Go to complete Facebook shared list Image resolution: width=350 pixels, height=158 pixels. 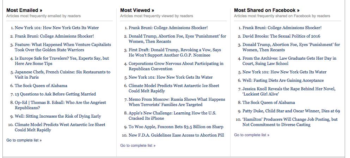[252, 135]
